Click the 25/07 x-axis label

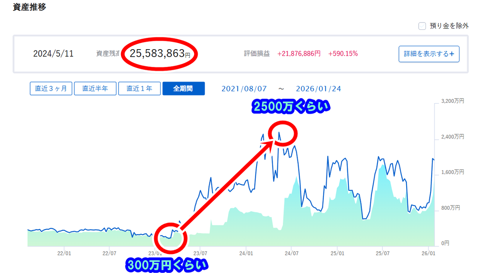[383, 253]
